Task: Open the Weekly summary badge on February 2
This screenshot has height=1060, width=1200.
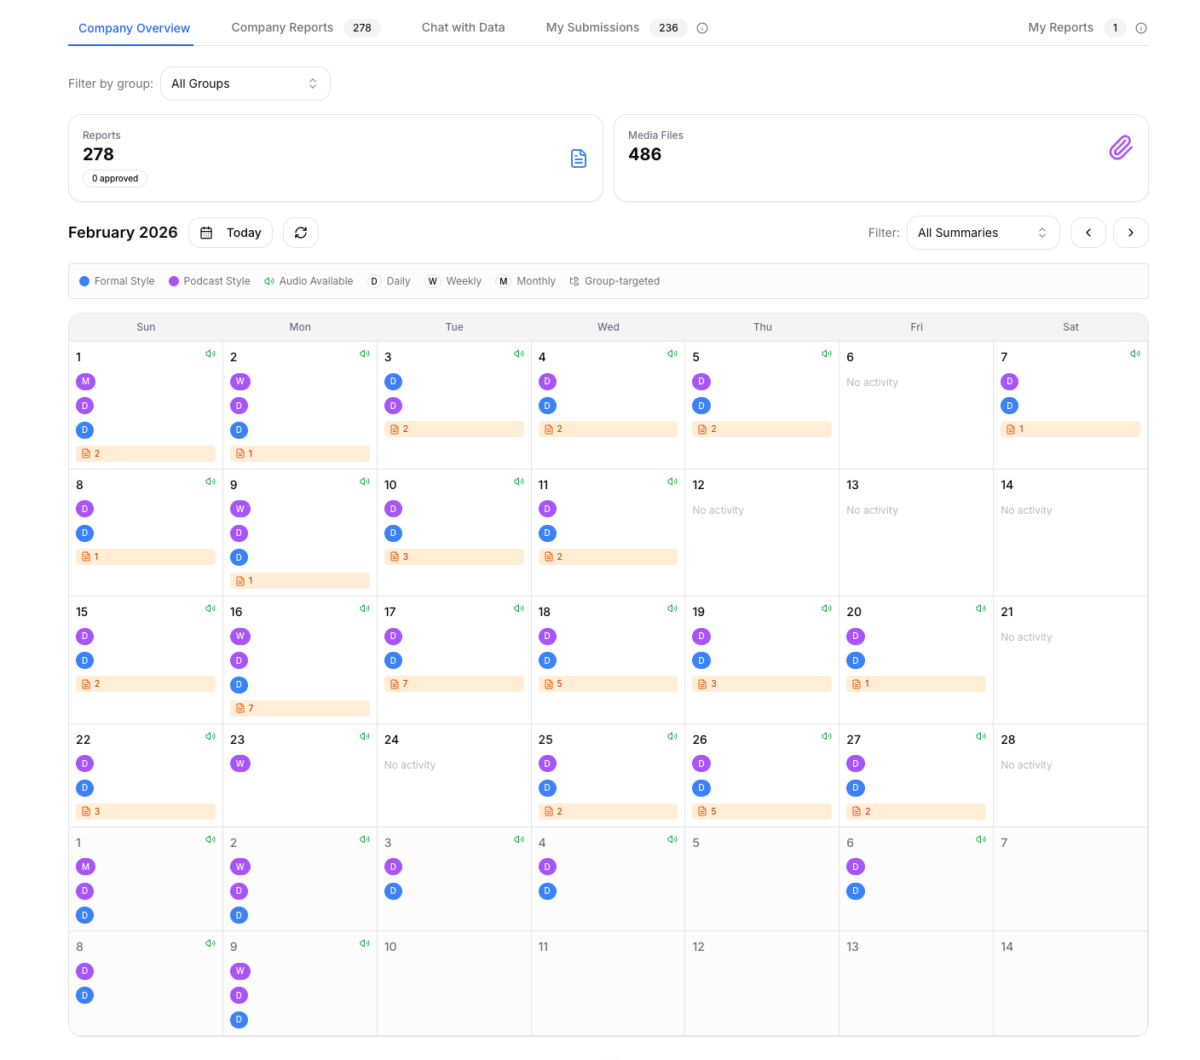Action: [239, 382]
